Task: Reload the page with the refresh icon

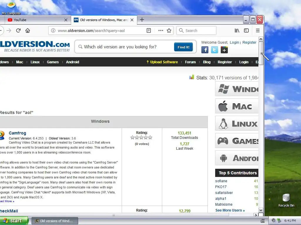Action: pyautogui.click(x=18, y=30)
